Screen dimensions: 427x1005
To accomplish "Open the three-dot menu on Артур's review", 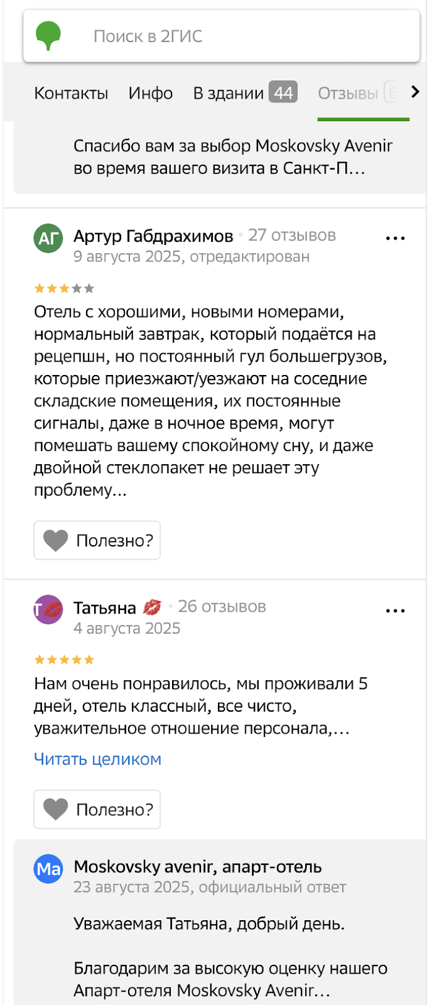I will tap(395, 238).
